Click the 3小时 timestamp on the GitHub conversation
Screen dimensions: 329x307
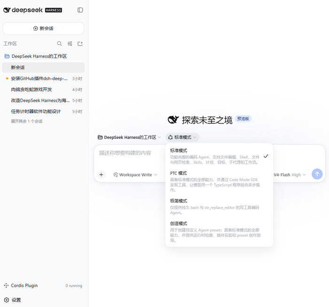(x=77, y=78)
